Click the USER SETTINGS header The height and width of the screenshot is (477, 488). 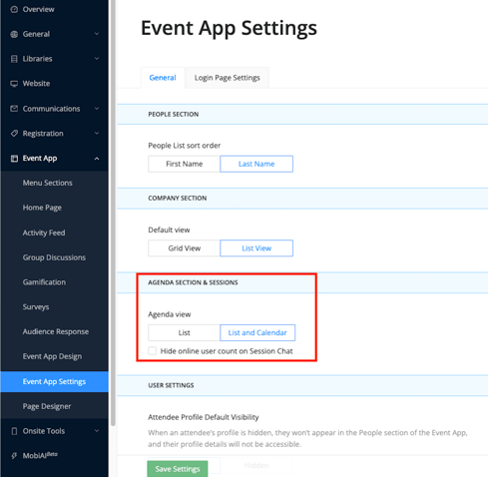click(171, 385)
